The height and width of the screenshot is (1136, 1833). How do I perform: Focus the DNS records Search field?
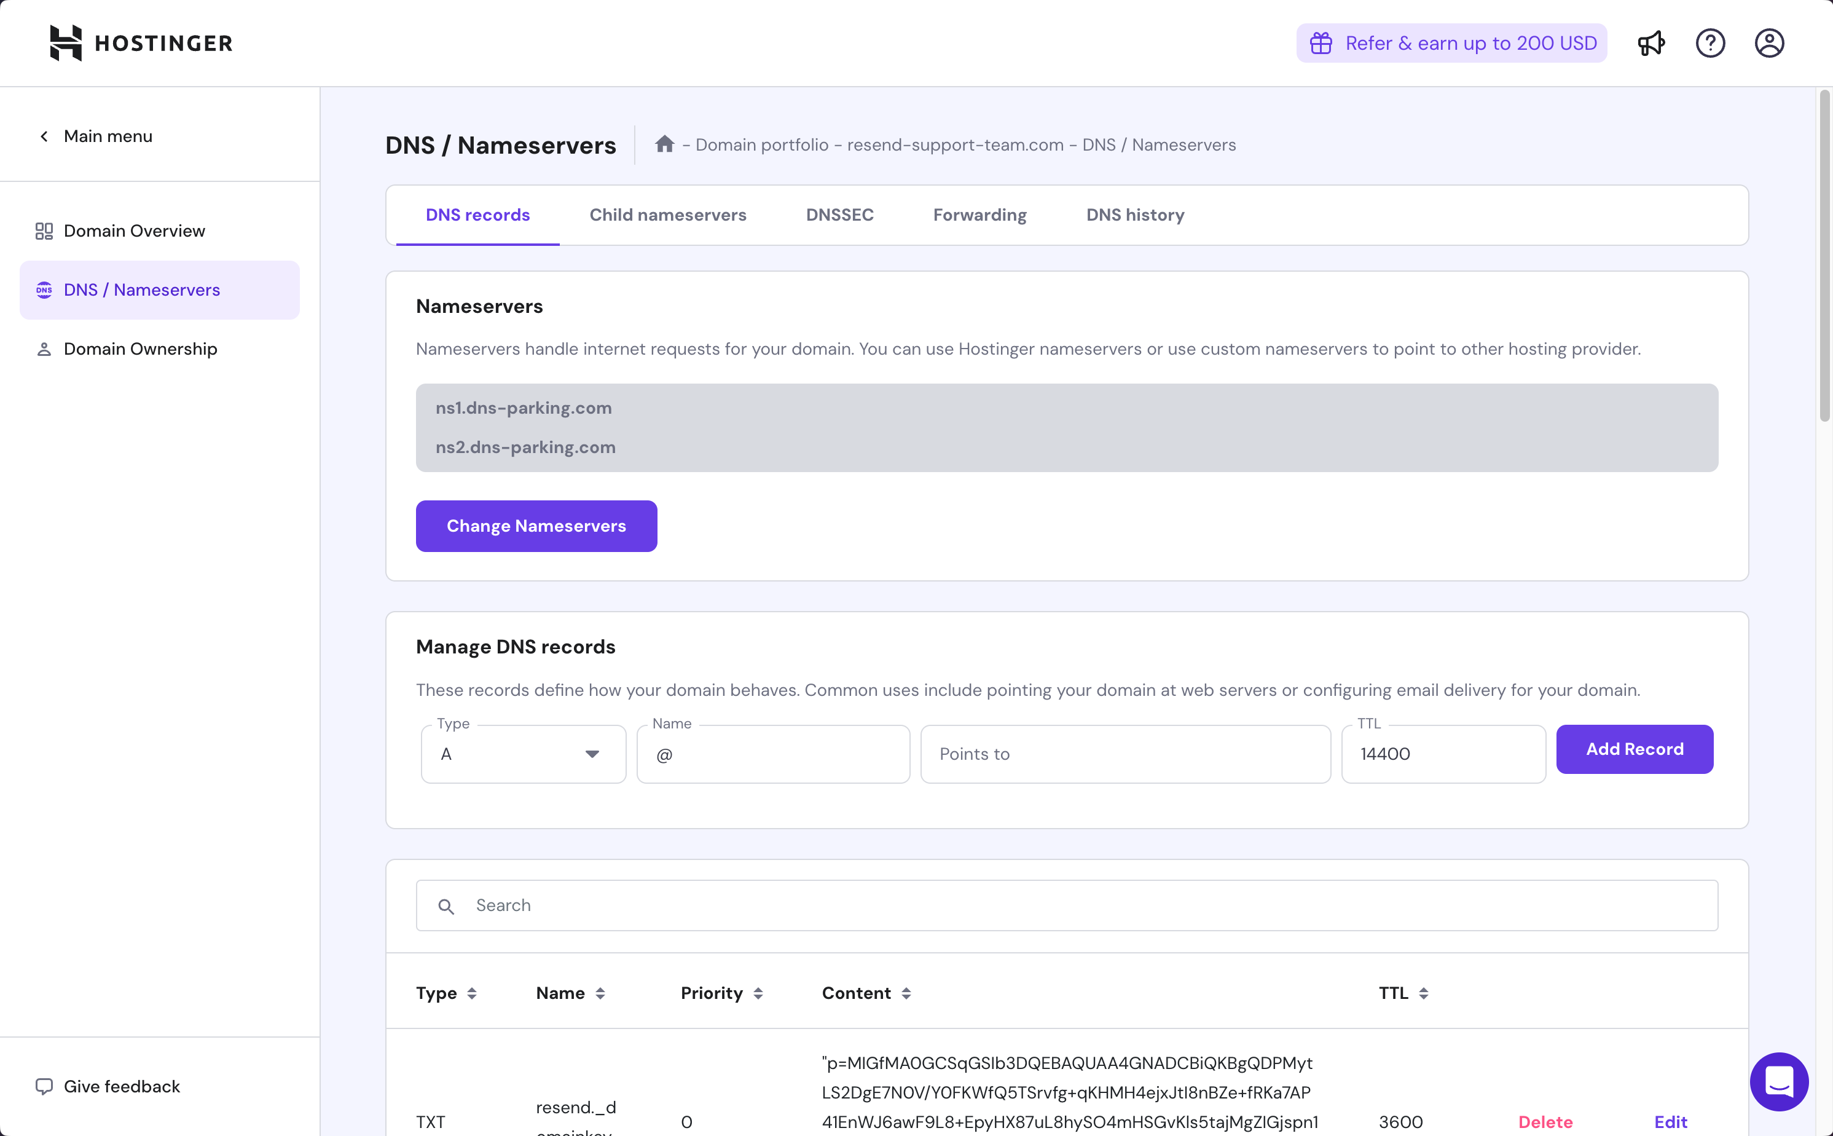1066,905
